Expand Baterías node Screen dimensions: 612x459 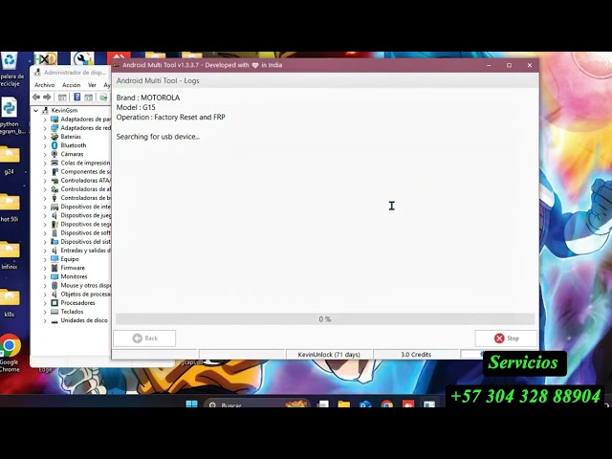(45, 137)
